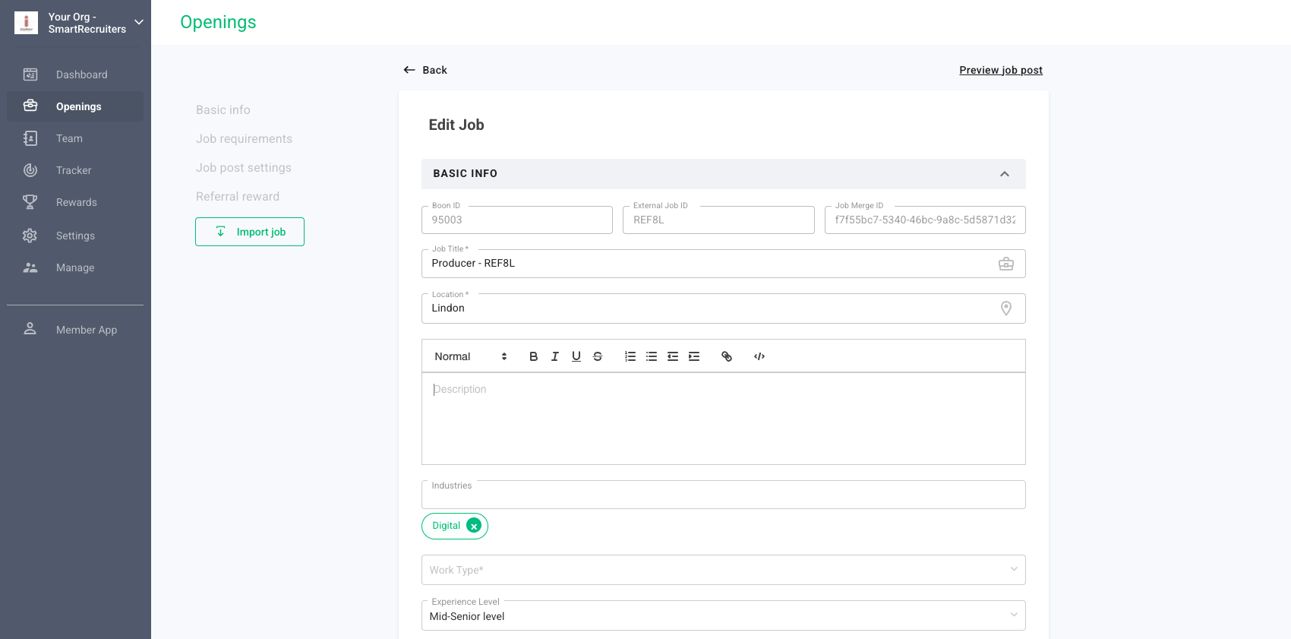Go to Dashboard in the sidebar
Image resolution: width=1291 pixels, height=639 pixels.
point(81,74)
